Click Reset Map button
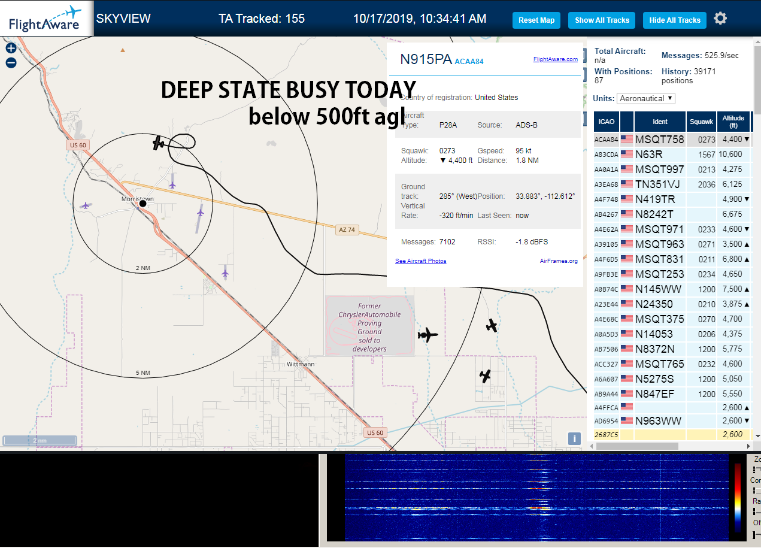 tap(536, 20)
